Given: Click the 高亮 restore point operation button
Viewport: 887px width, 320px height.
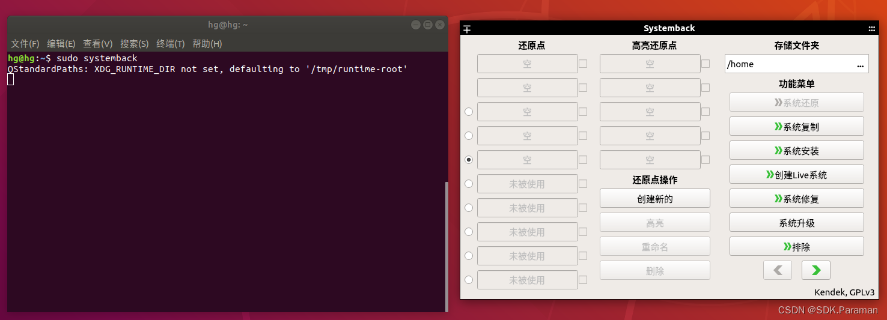Looking at the screenshot, I should pos(655,223).
